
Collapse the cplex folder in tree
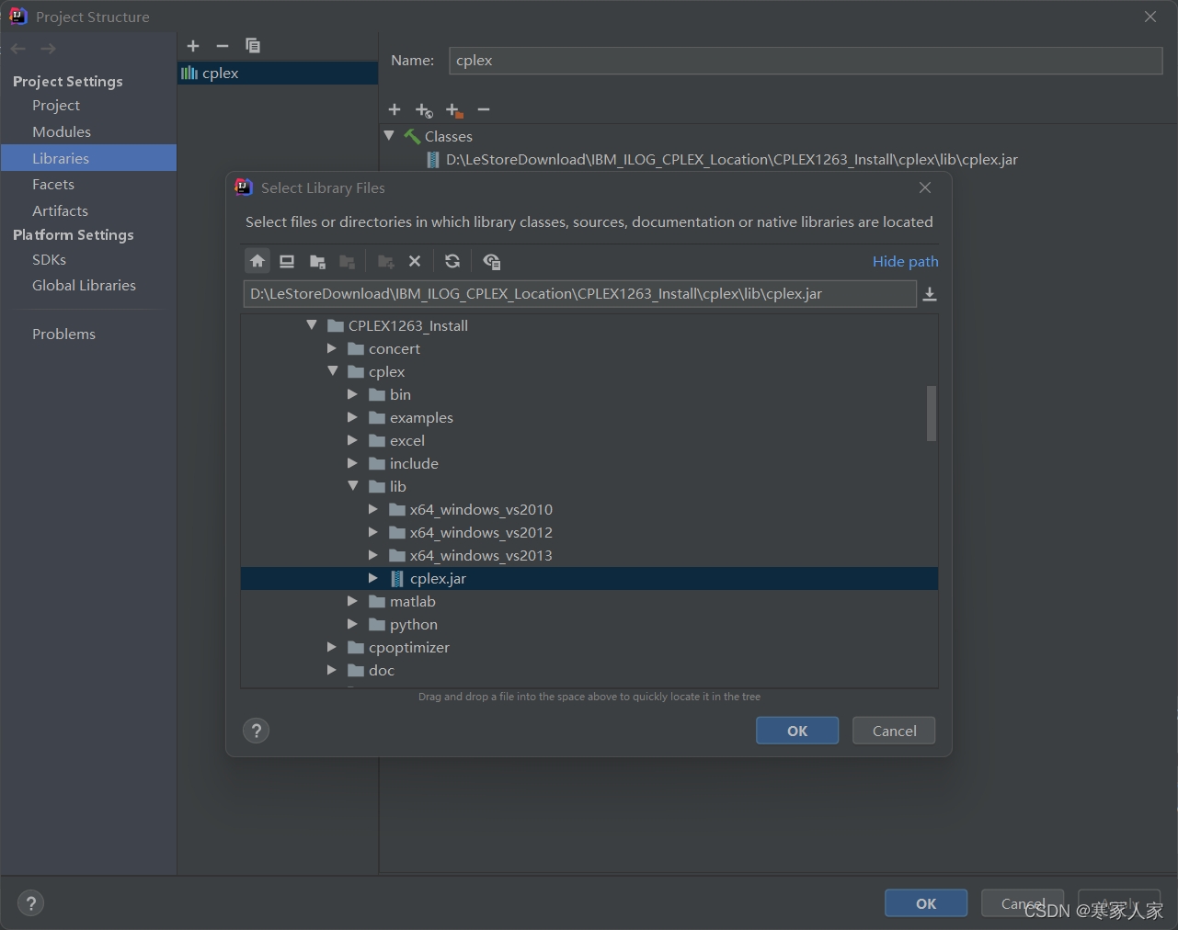pyautogui.click(x=333, y=371)
